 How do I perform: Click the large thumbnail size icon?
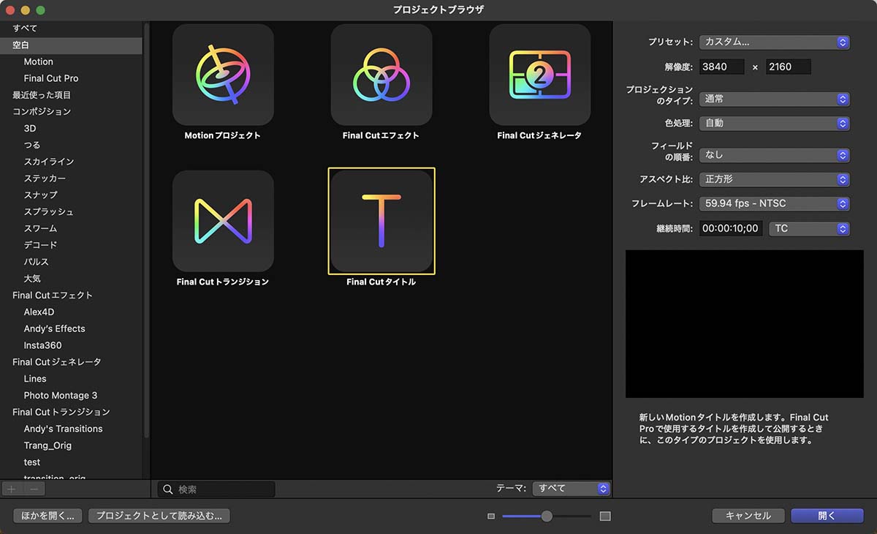point(605,516)
